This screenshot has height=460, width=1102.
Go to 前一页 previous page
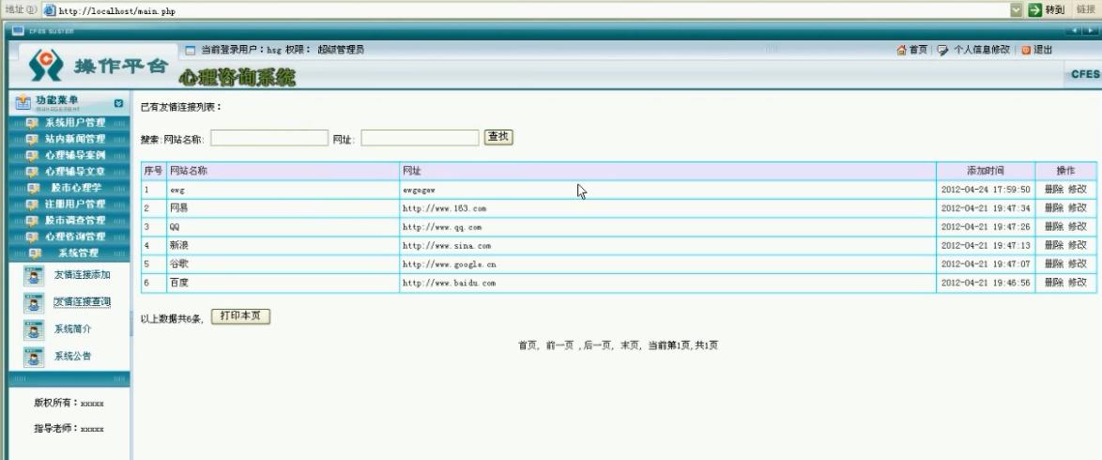point(559,345)
